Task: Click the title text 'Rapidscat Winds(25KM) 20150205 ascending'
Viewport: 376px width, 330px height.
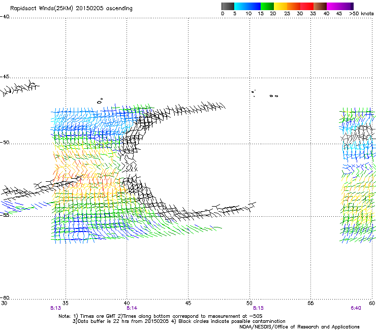Action: (71, 9)
